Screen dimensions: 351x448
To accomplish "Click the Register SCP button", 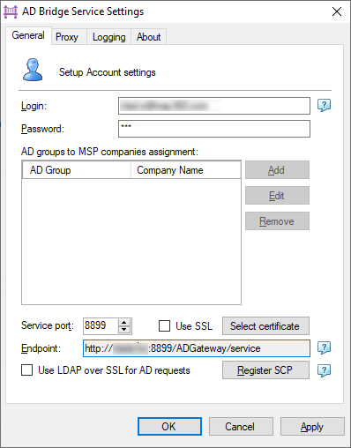I will 265,370.
